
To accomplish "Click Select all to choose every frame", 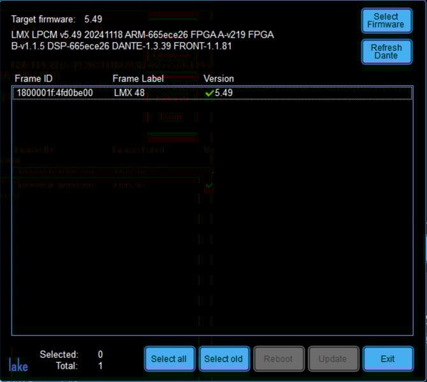I will point(169,358).
